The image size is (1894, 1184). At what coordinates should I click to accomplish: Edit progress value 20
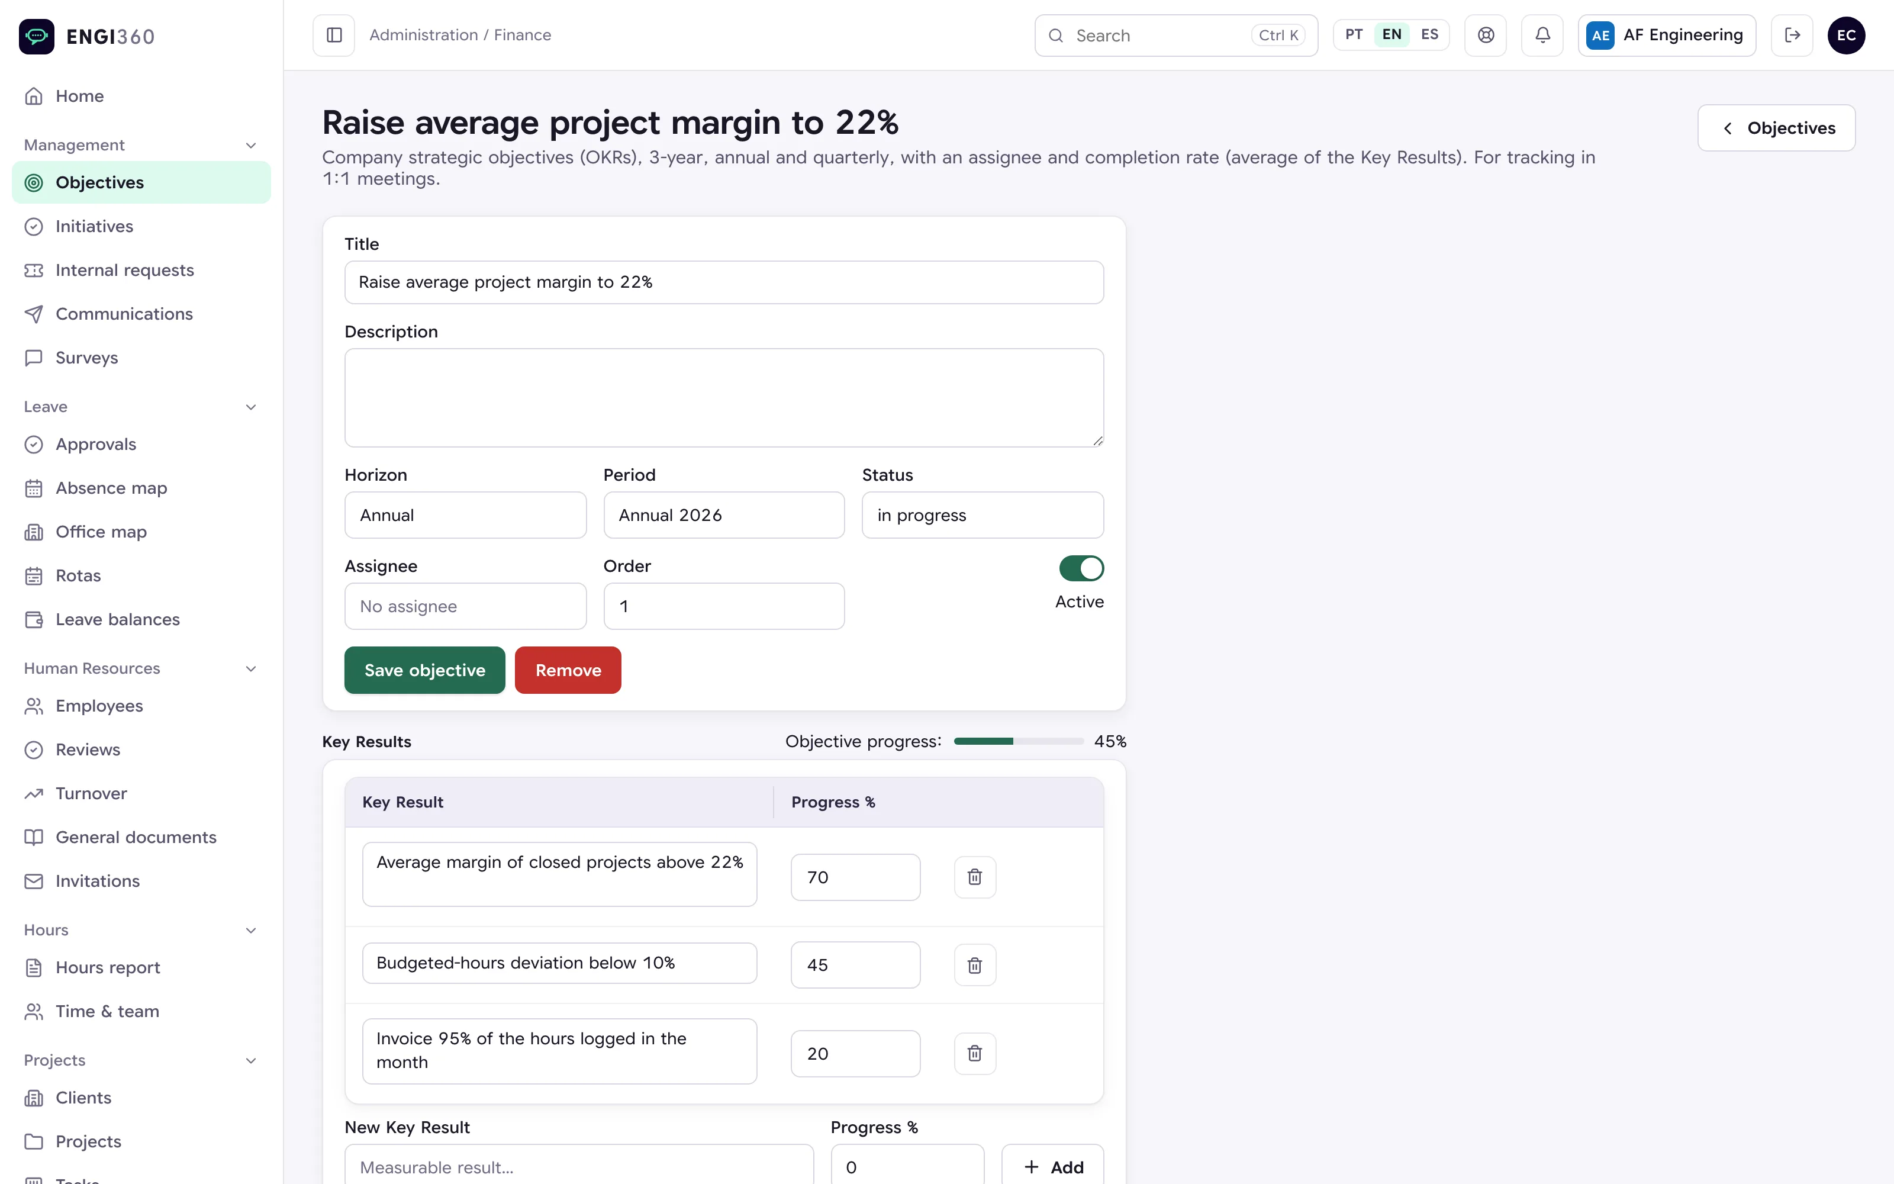(x=855, y=1053)
